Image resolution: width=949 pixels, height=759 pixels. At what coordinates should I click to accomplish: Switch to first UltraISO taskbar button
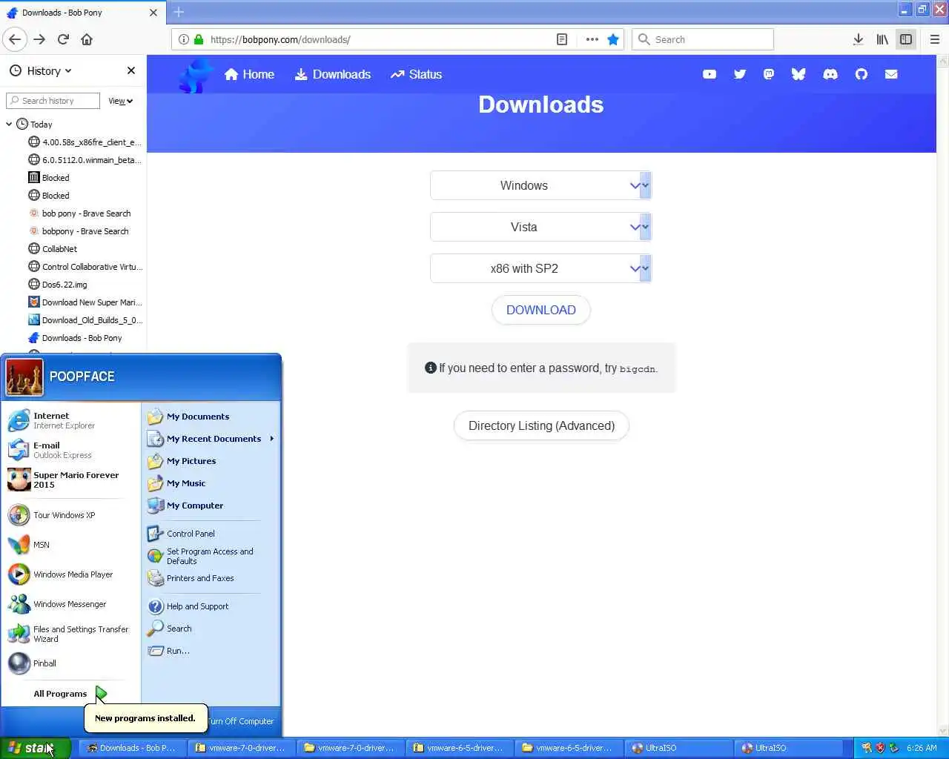point(679,748)
